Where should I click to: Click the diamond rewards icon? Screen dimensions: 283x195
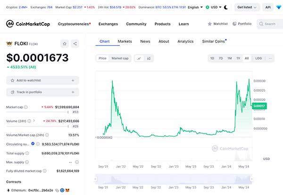(279, 7)
